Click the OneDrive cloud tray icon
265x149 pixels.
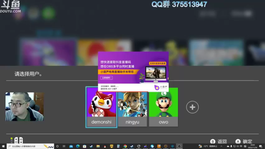point(228,146)
